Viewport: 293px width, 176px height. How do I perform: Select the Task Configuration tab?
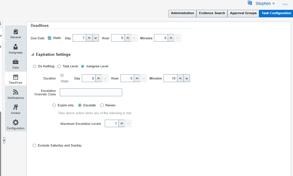click(276, 13)
